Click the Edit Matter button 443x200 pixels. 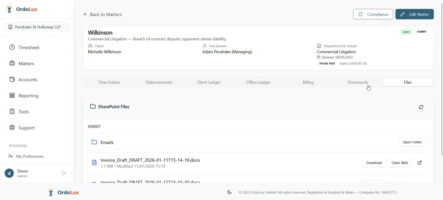pyautogui.click(x=415, y=14)
